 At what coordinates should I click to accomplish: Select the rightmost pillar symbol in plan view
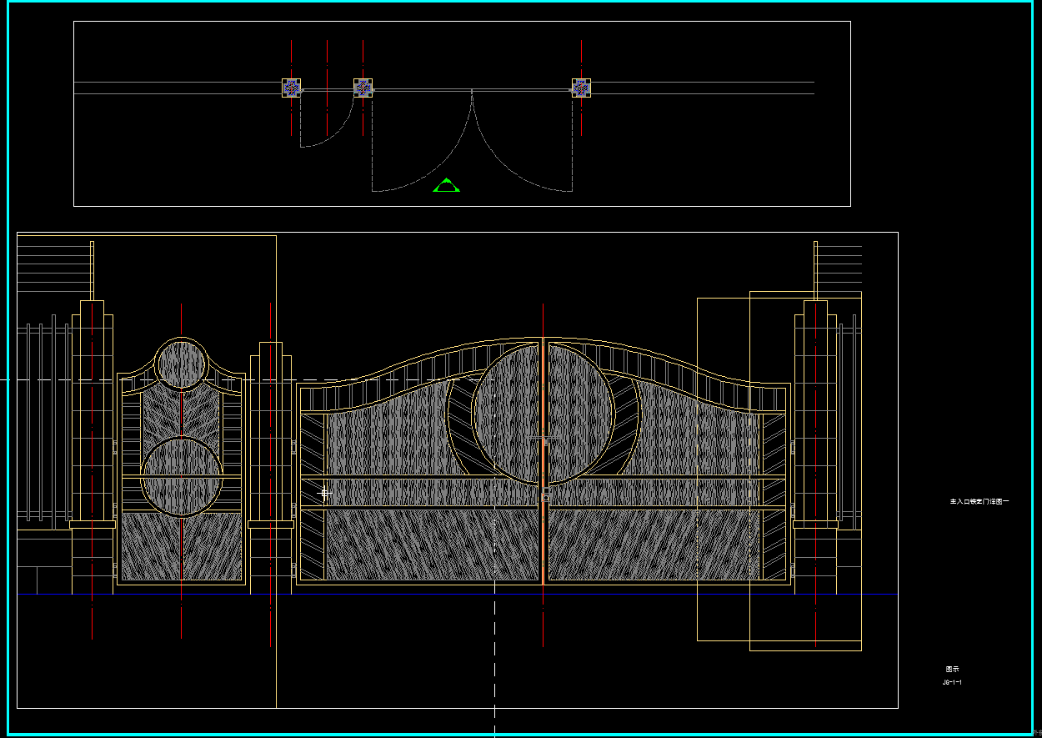(x=581, y=88)
